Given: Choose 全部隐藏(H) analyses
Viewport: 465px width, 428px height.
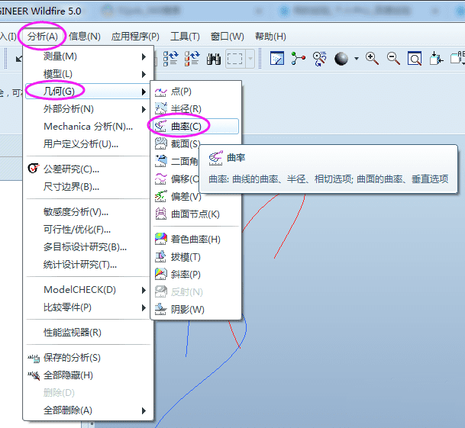Looking at the screenshot, I should click(89, 375).
